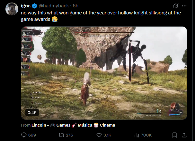Like the post with heart icon
The width and height of the screenshot is (195, 141).
pyautogui.click(x=99, y=135)
